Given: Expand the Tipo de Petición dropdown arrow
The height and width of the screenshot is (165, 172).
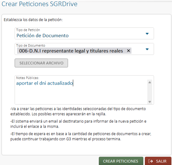Looking at the screenshot, I should 147,33.
